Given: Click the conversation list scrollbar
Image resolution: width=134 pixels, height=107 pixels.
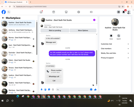Looking at the screenshot, I should 37,38.
